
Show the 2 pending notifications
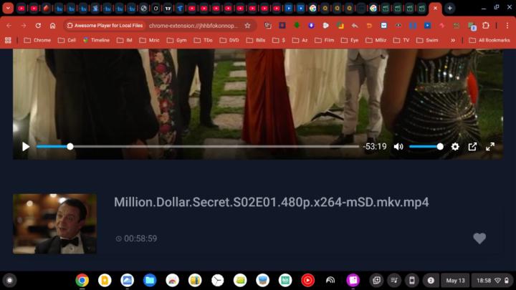coord(431,281)
